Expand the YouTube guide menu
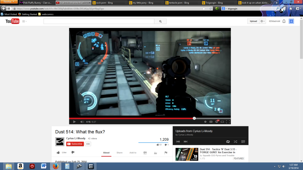The width and height of the screenshot is (303, 170). click(24, 21)
